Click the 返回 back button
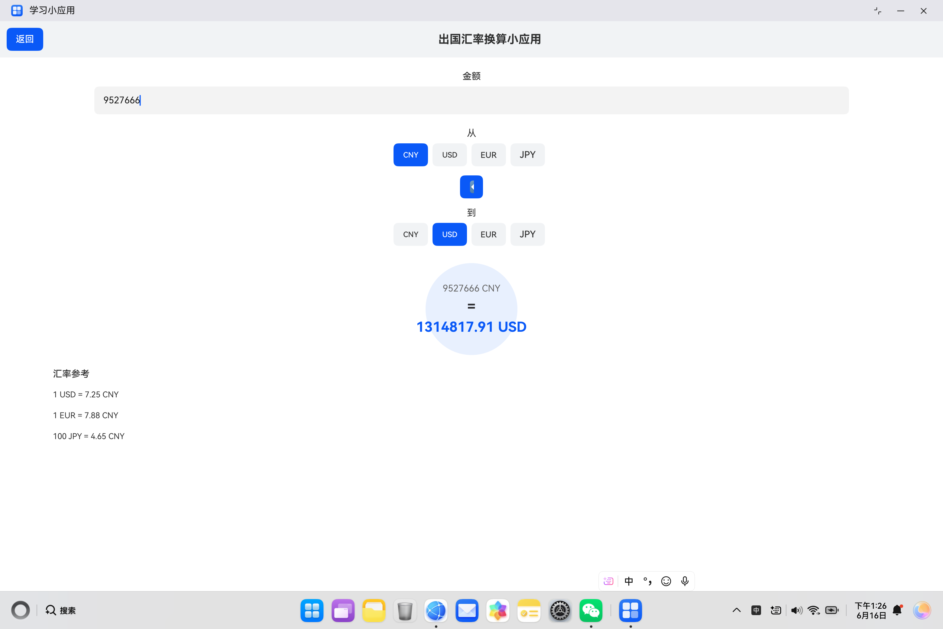This screenshot has width=943, height=629. coord(25,39)
